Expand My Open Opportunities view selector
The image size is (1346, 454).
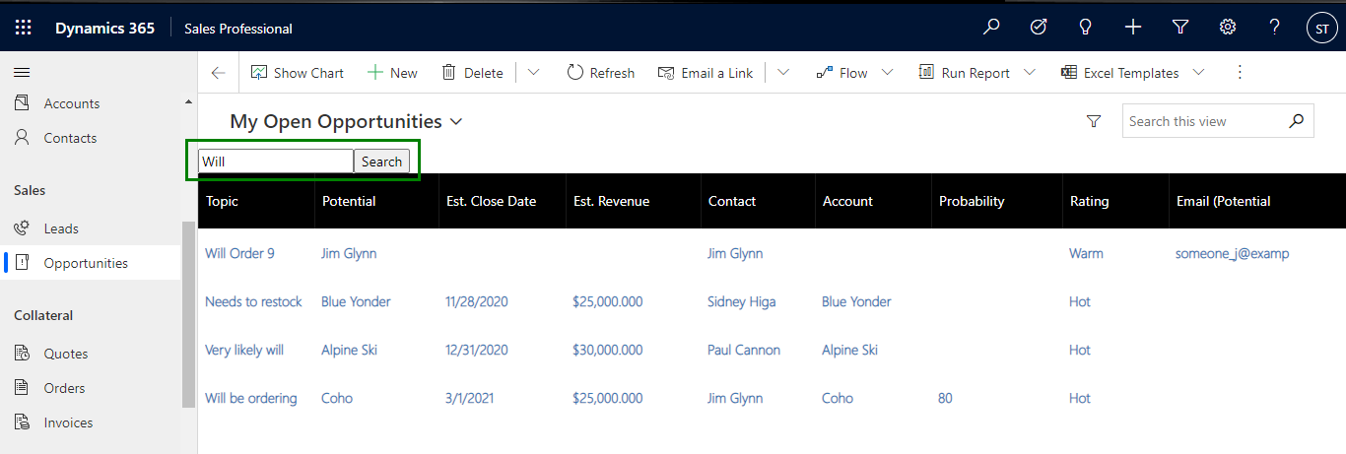point(455,122)
